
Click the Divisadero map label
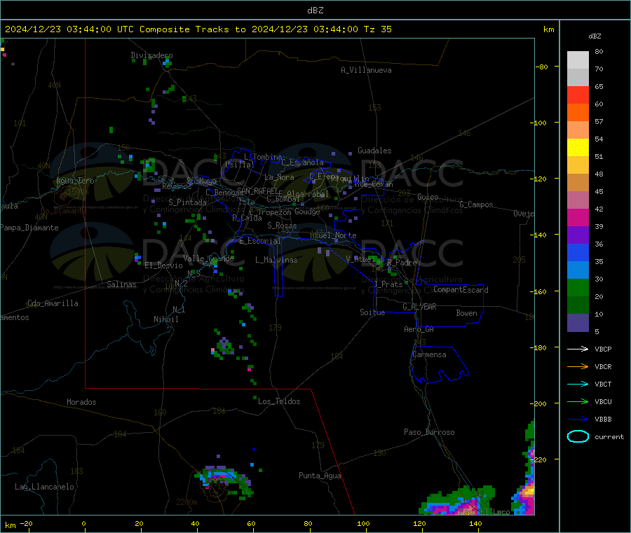(x=151, y=55)
